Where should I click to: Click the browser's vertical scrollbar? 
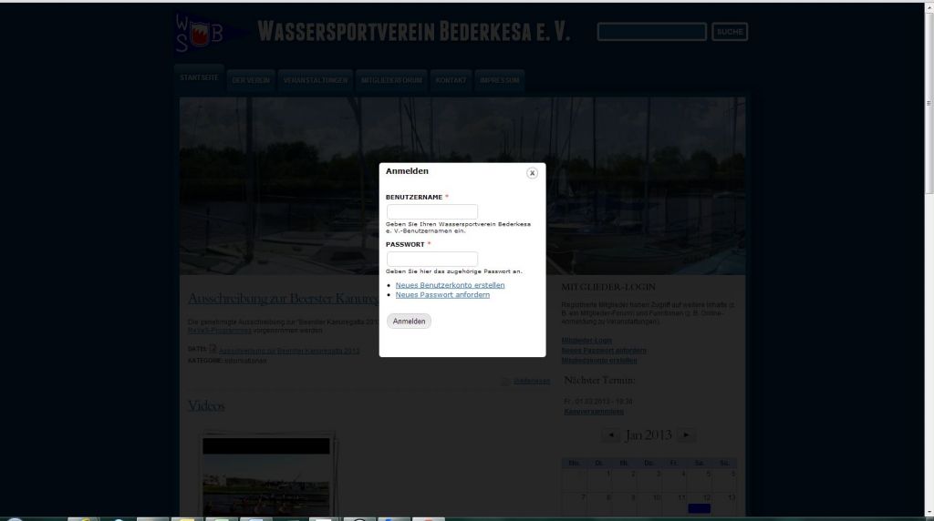pyautogui.click(x=929, y=100)
